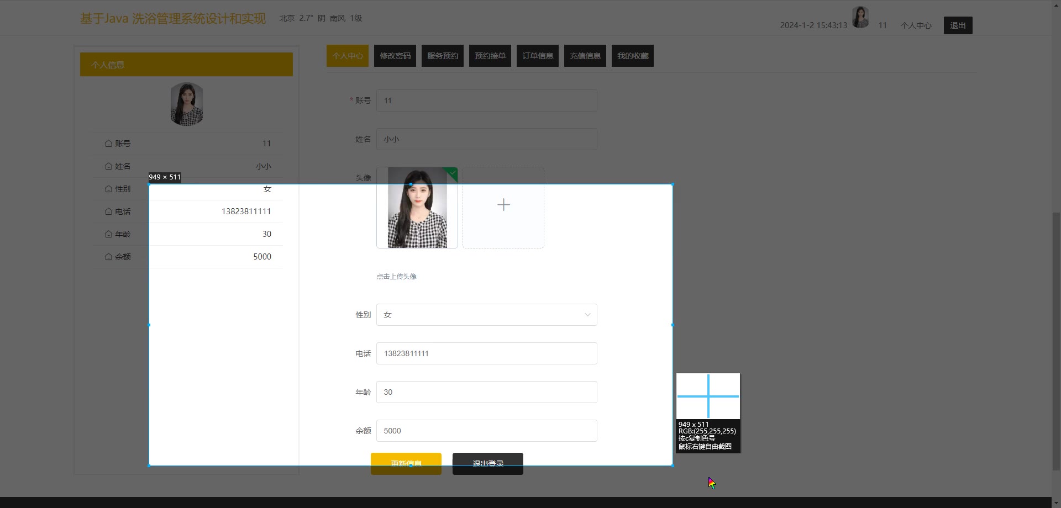The width and height of the screenshot is (1061, 508).
Task: Click the 电话 input field
Action: tap(486, 353)
